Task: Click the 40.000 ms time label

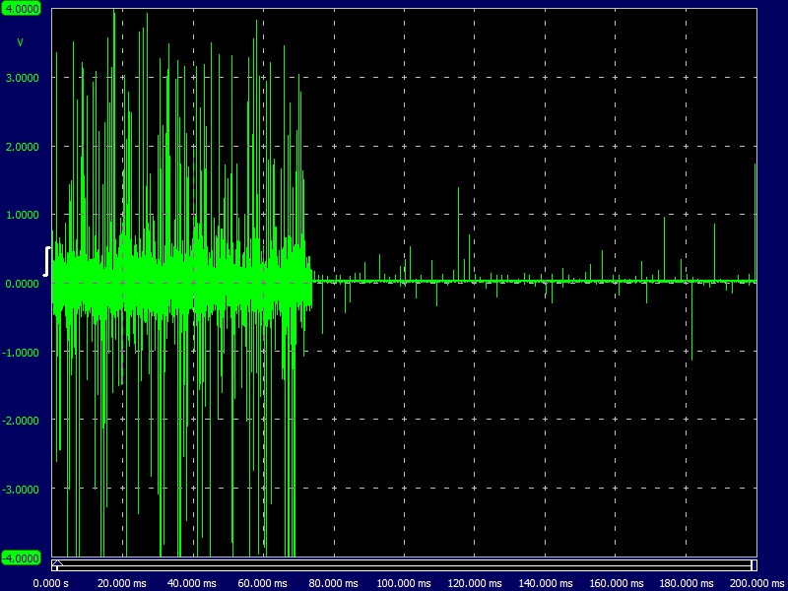Action: click(x=192, y=583)
